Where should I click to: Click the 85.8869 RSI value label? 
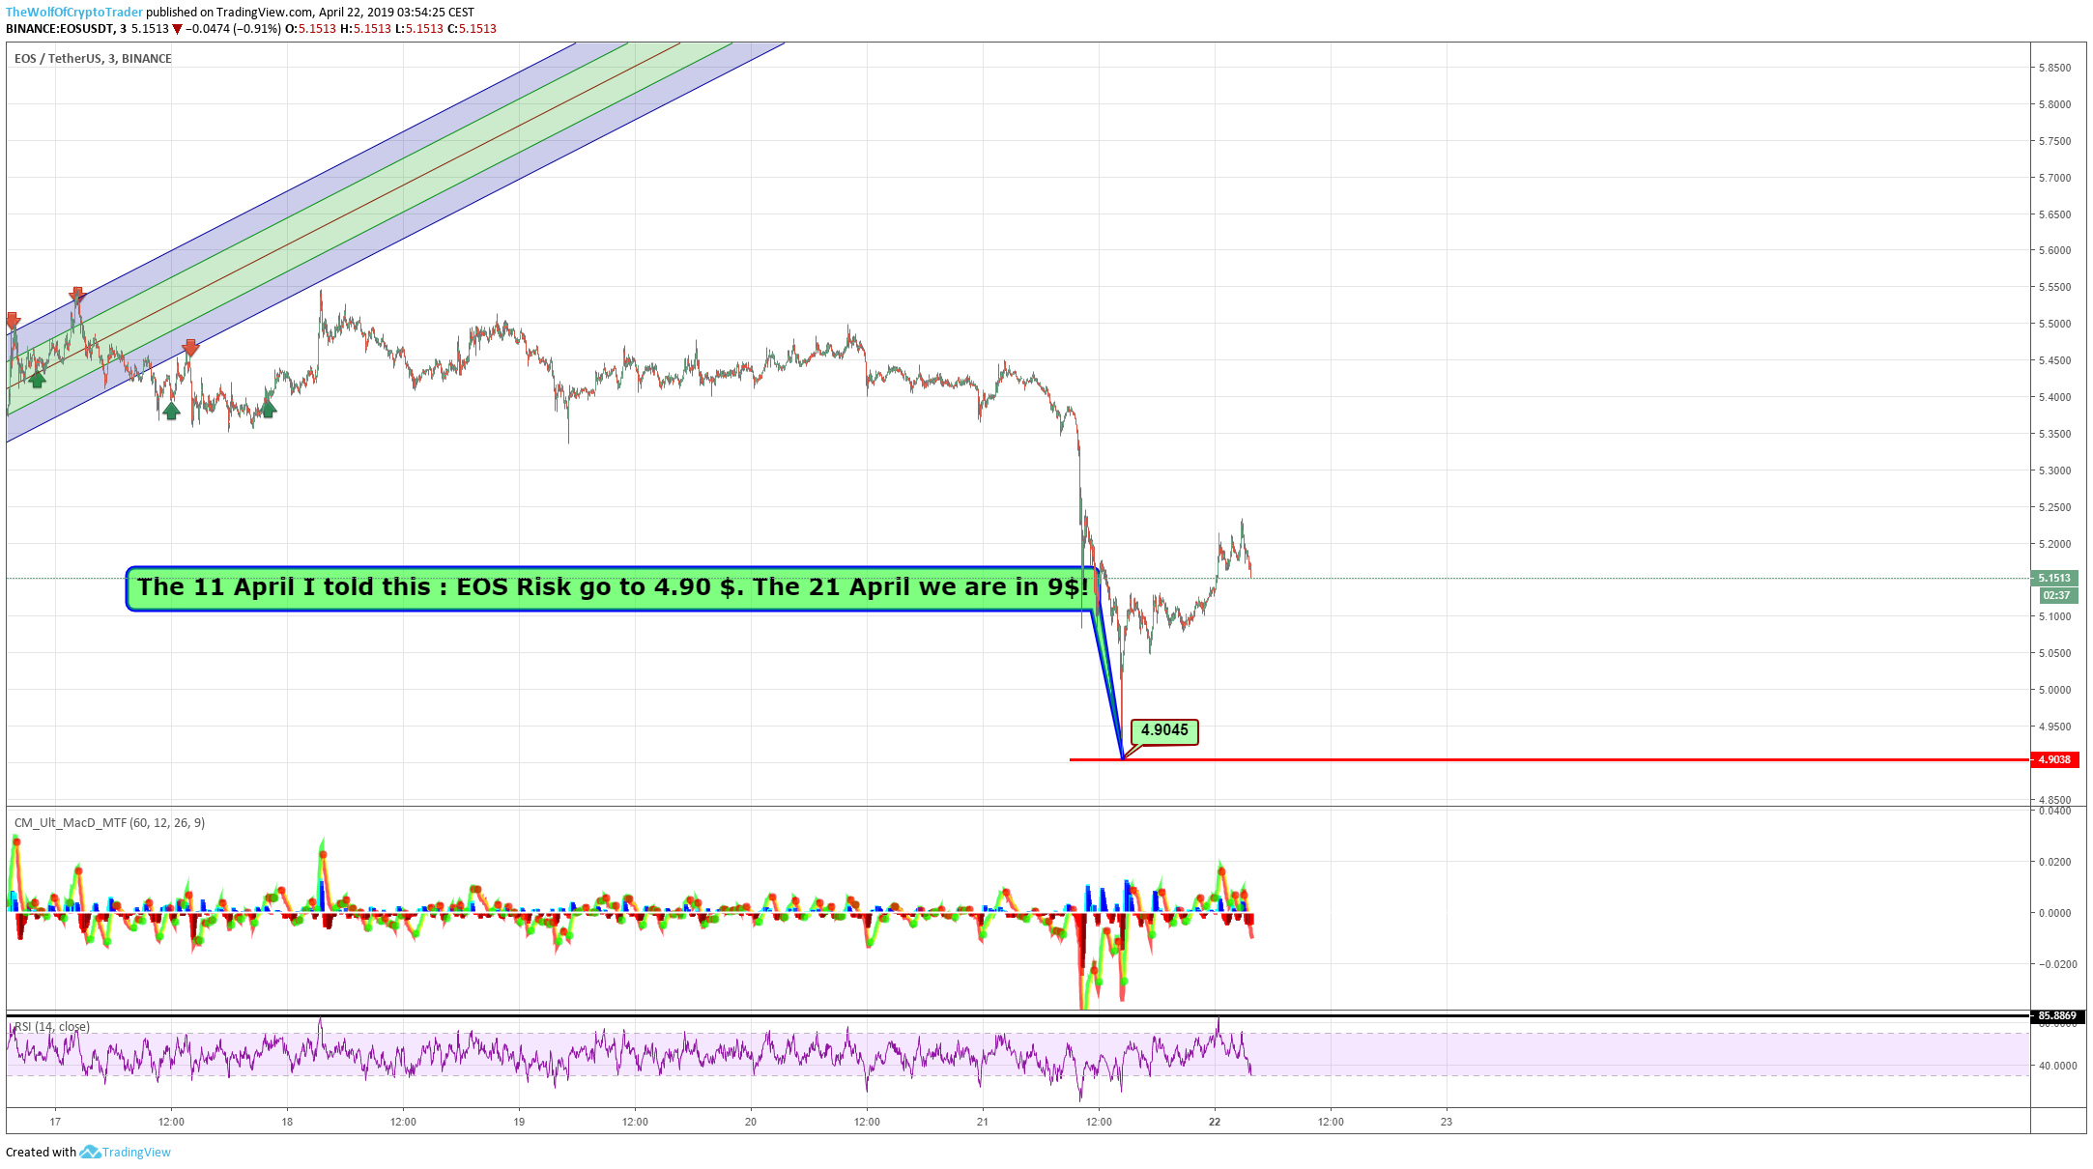[2056, 1015]
